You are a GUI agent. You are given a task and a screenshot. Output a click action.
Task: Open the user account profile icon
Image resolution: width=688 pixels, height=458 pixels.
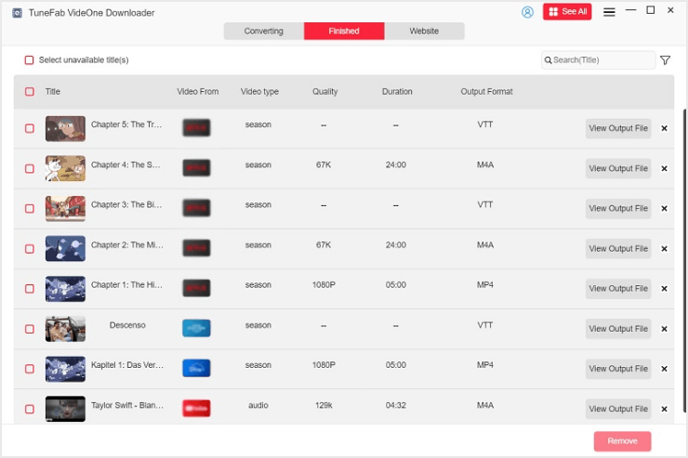click(528, 12)
